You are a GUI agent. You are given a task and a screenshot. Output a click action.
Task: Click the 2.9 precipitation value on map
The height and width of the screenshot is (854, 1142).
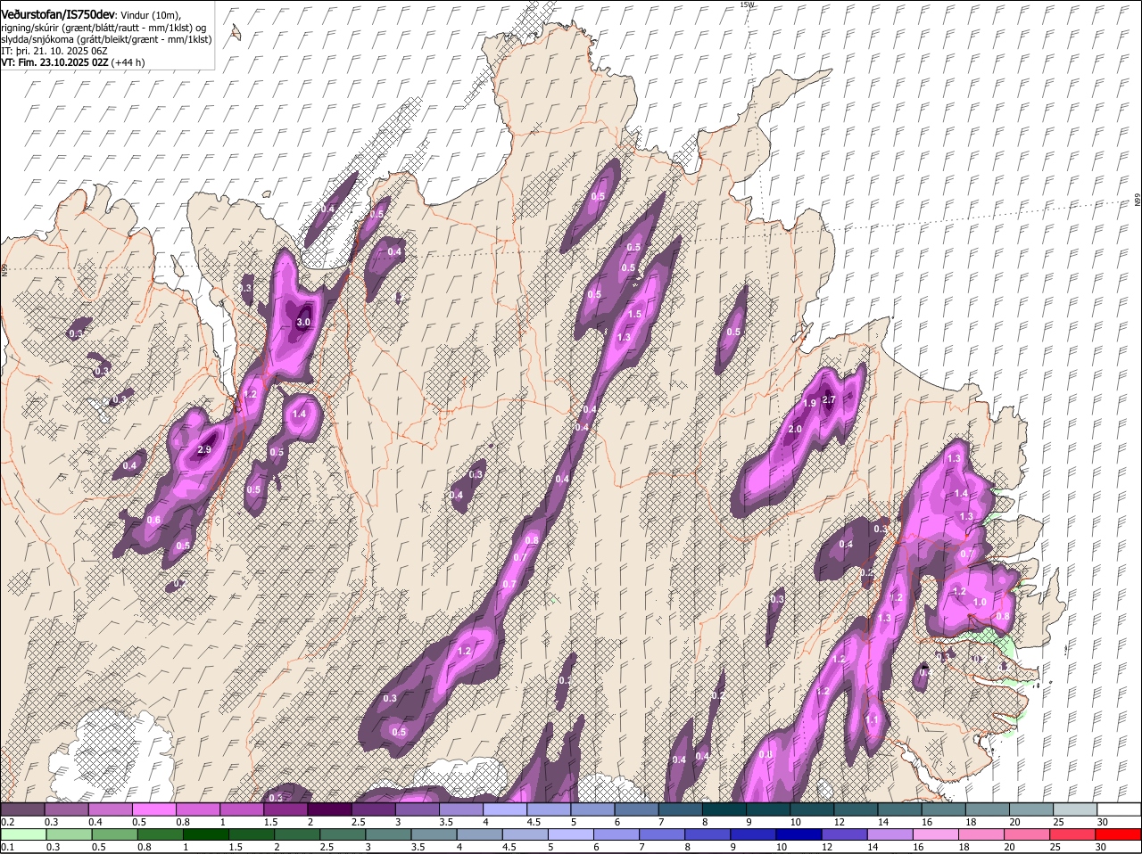point(204,449)
